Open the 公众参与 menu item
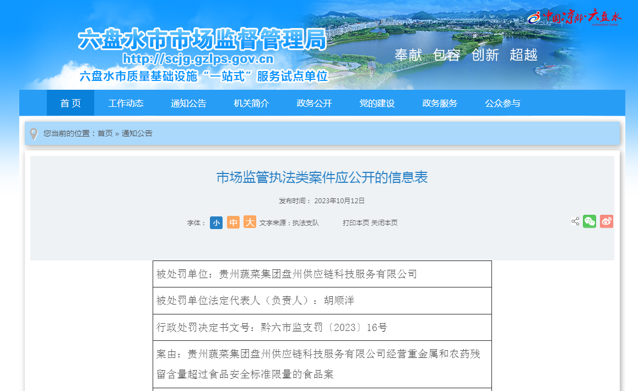Image resolution: width=638 pixels, height=391 pixels. [502, 104]
